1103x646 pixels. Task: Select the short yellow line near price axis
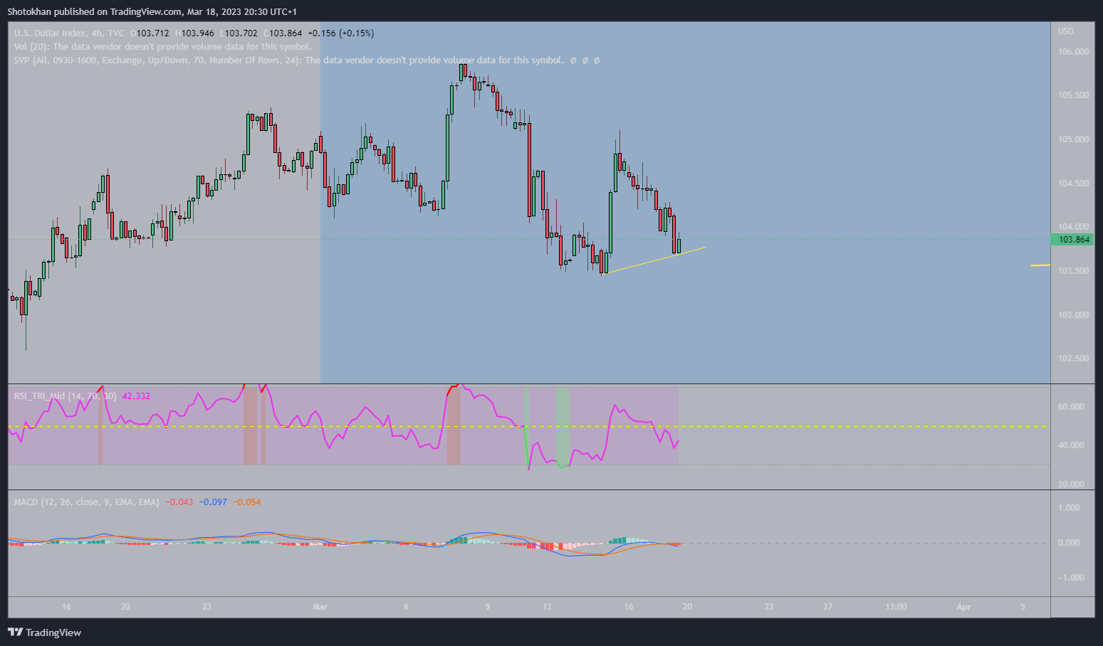pos(1040,265)
